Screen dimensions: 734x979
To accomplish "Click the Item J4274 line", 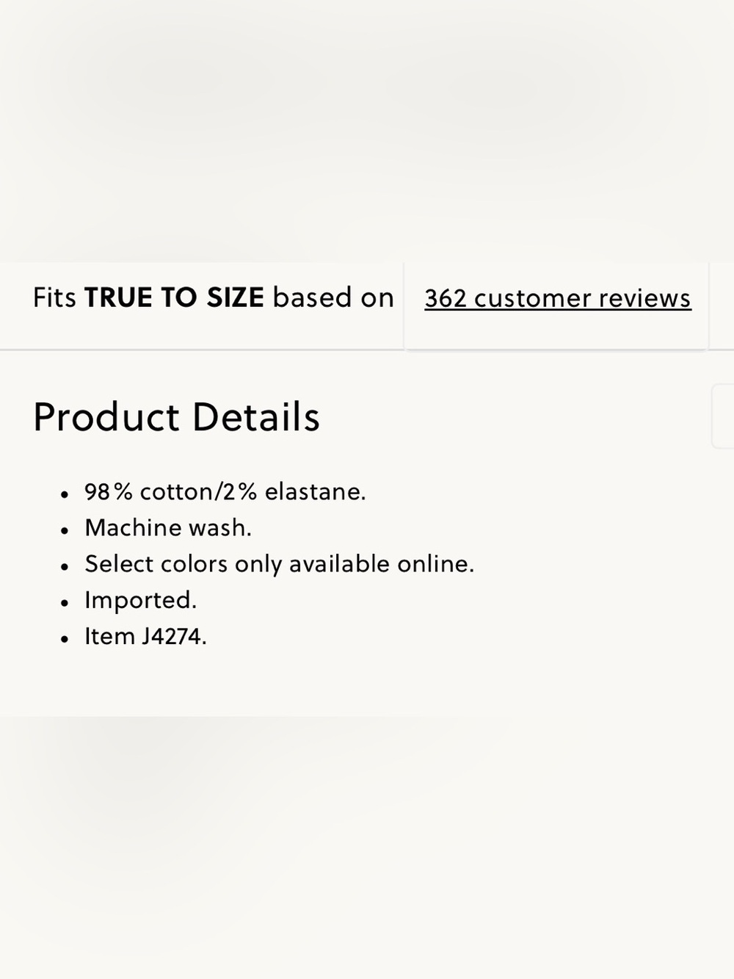I will pyautogui.click(x=145, y=635).
